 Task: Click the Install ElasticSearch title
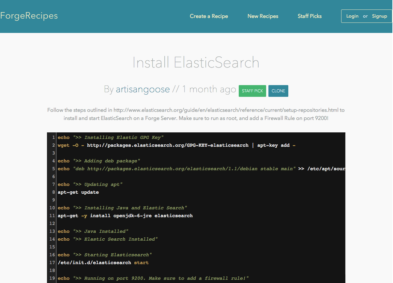pos(196,62)
